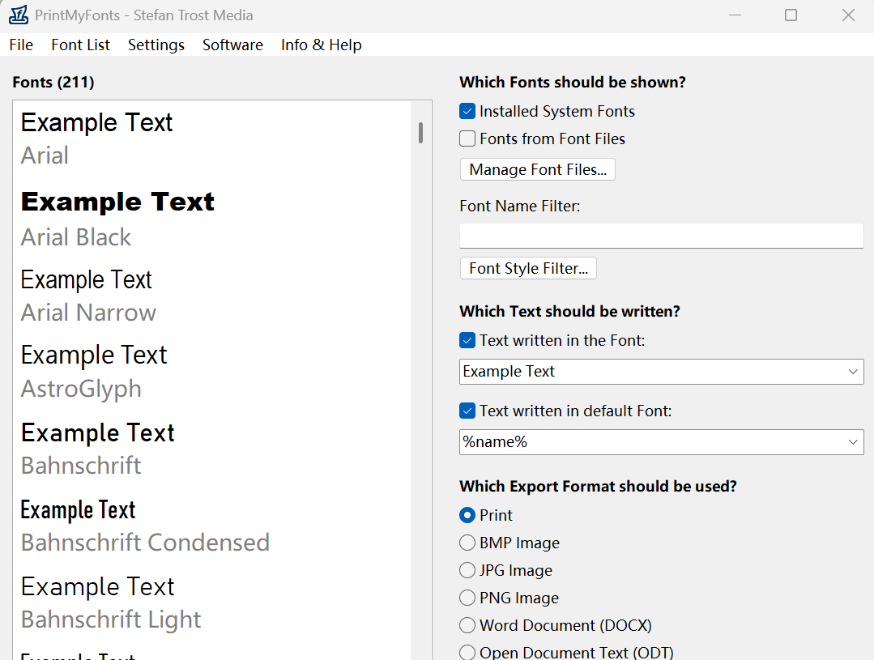Click the font list scrollbar thumb
The width and height of the screenshot is (874, 660).
pos(421,133)
